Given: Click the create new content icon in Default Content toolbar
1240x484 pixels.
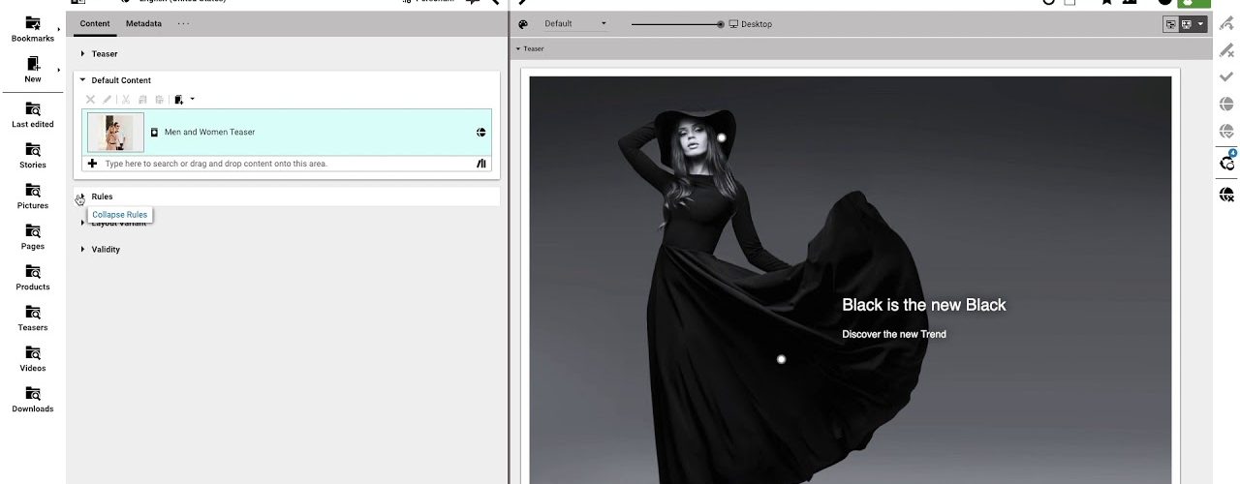Looking at the screenshot, I should [178, 99].
